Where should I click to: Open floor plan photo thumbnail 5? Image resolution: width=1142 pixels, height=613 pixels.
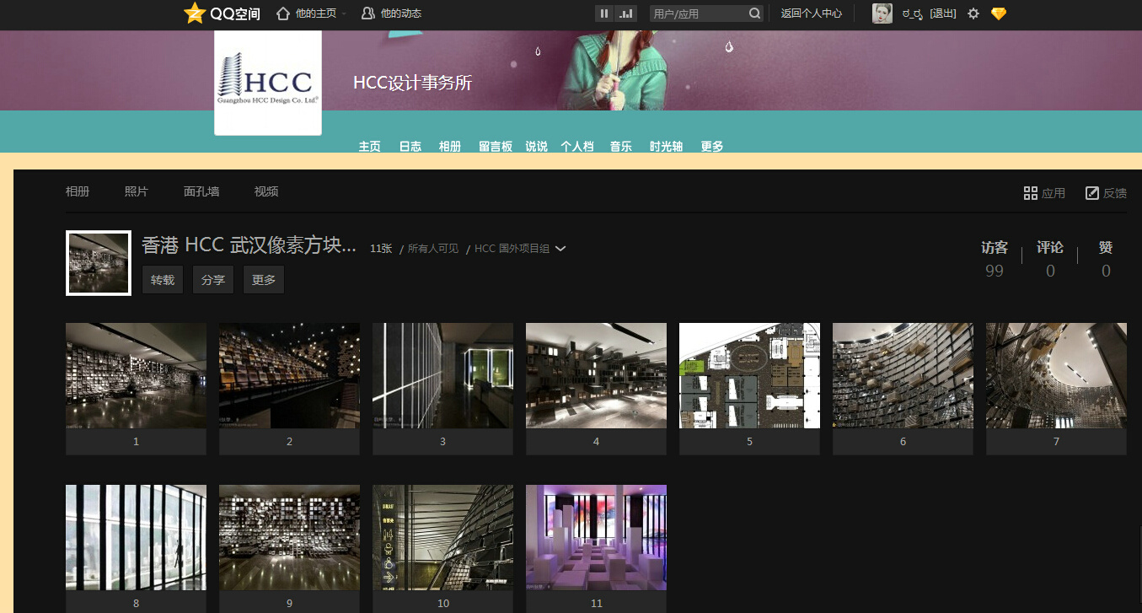point(749,375)
